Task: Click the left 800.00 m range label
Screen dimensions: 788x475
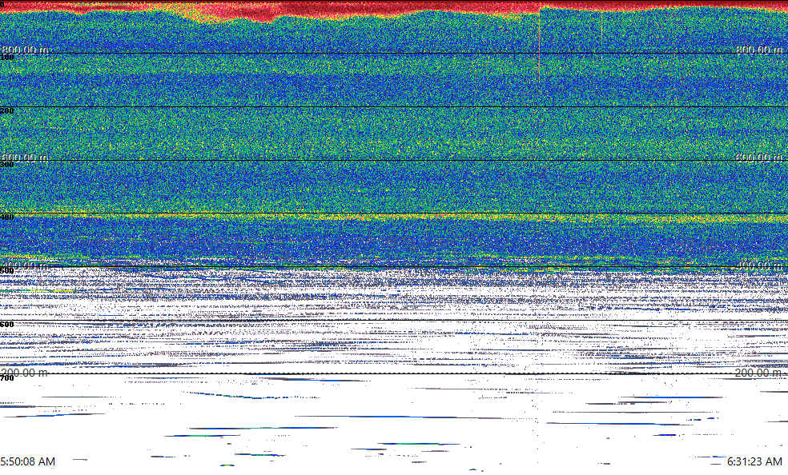Action: [x=25, y=50]
